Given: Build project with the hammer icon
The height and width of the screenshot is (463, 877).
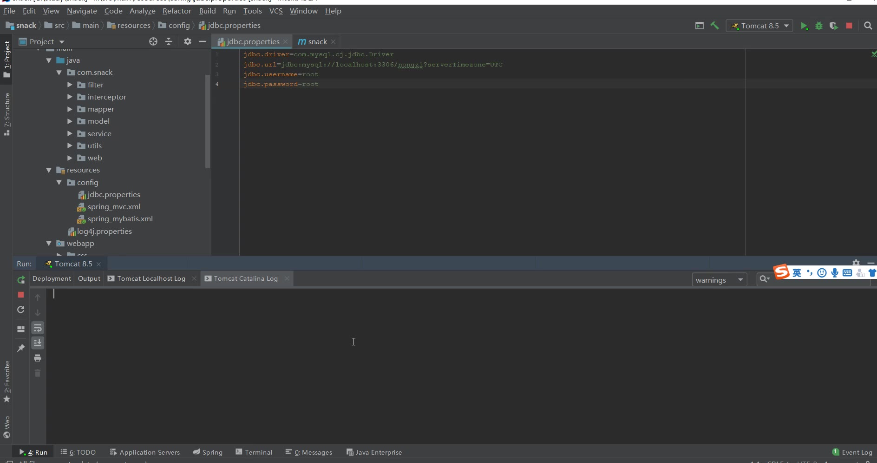Looking at the screenshot, I should [714, 26].
